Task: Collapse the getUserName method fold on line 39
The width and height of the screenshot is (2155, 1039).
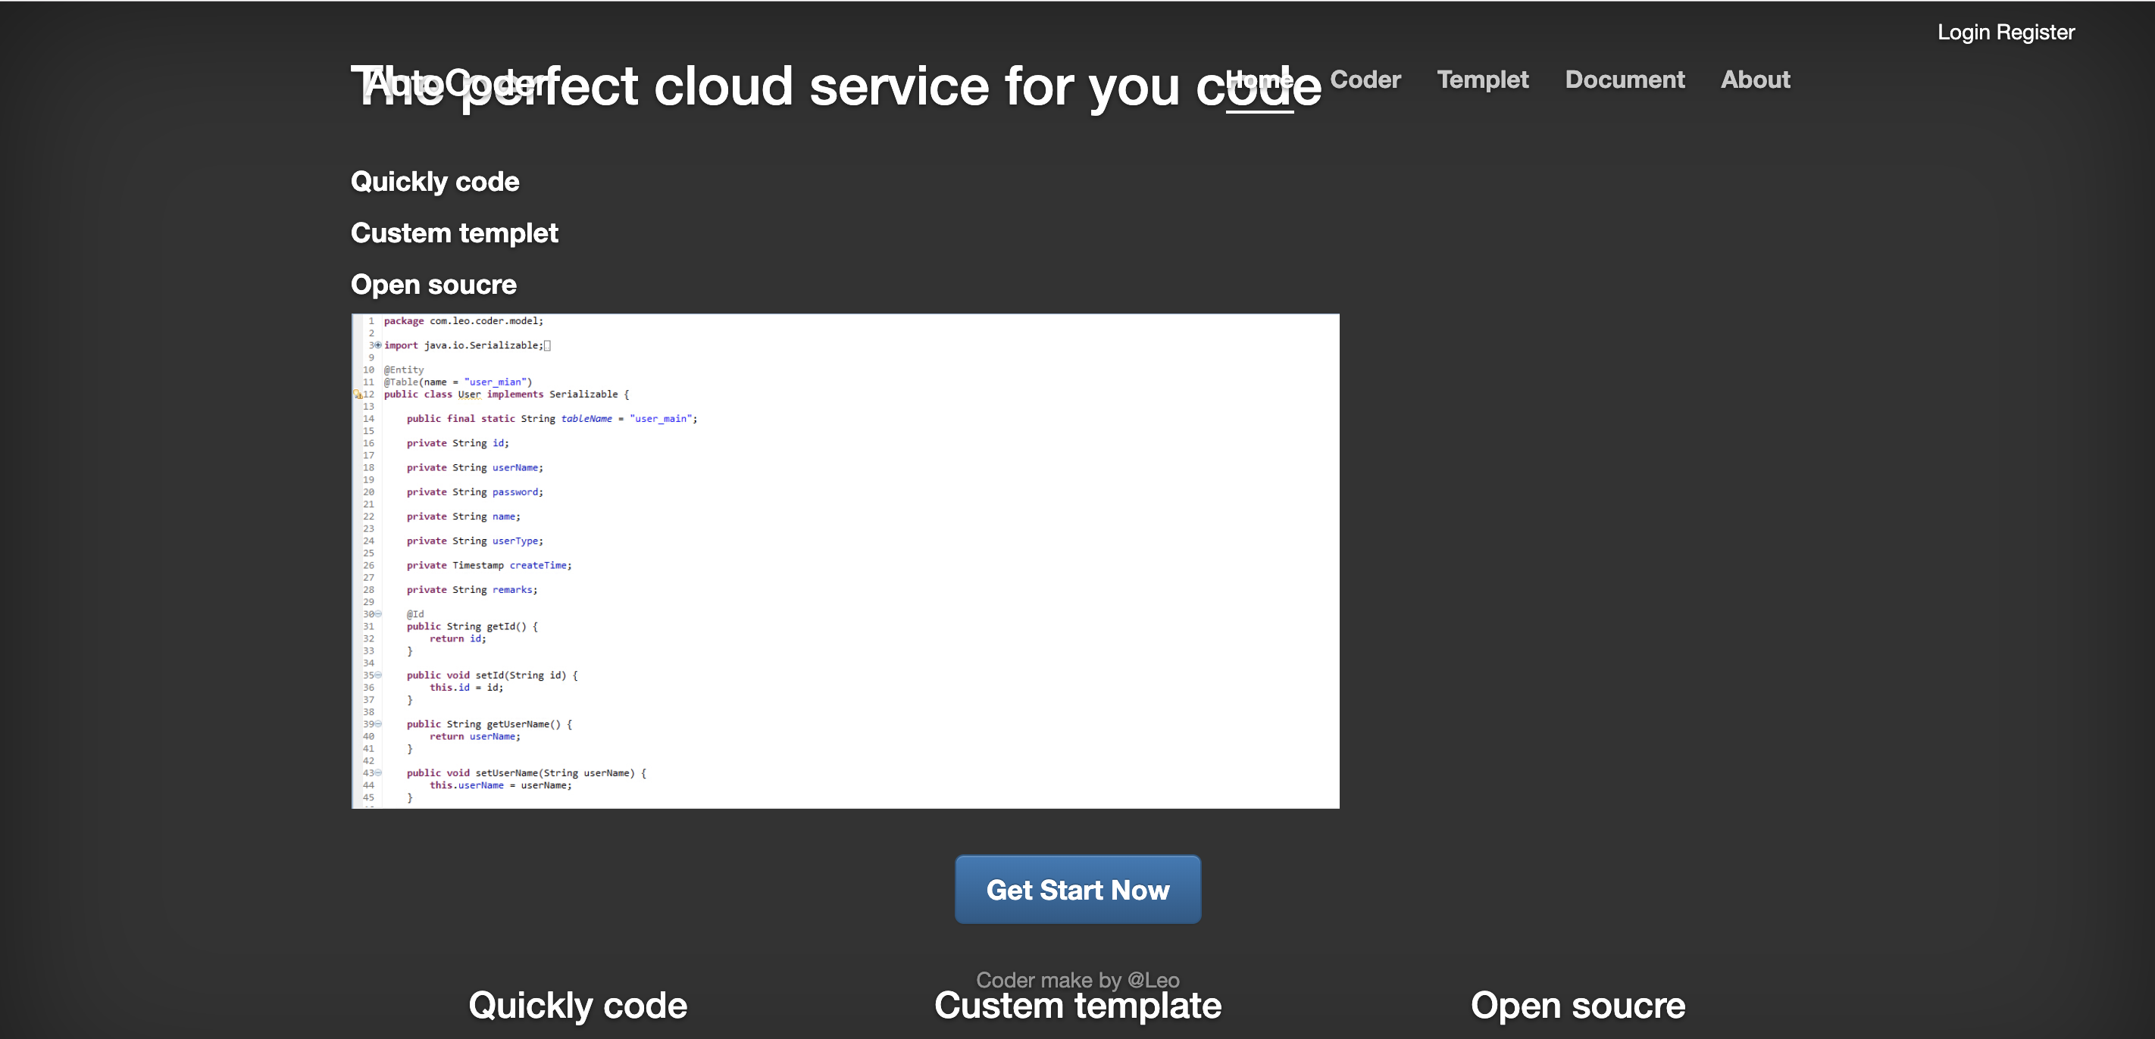Action: pyautogui.click(x=378, y=724)
